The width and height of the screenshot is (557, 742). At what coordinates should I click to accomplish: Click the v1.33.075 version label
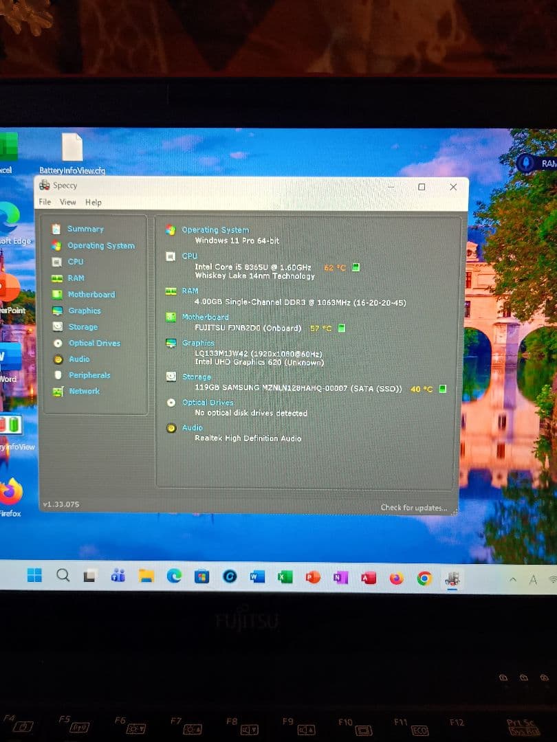tap(61, 504)
